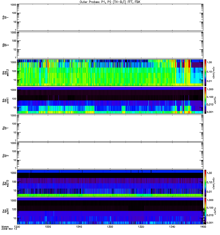The image size is (220, 235).
Task: Pick the thb fbk edc12 color bar
Action: [x=205, y=73]
